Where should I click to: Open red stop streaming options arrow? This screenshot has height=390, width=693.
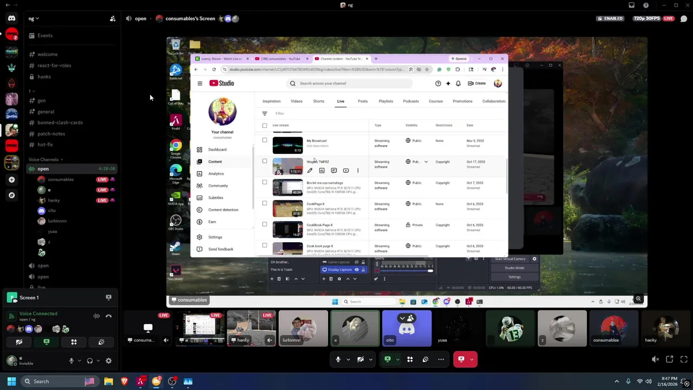(x=472, y=359)
